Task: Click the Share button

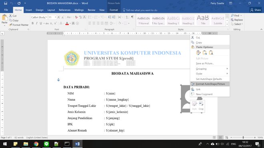Action: click(256, 10)
